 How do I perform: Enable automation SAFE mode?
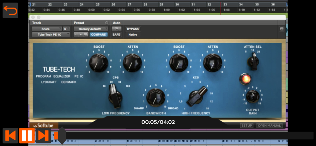(116, 34)
